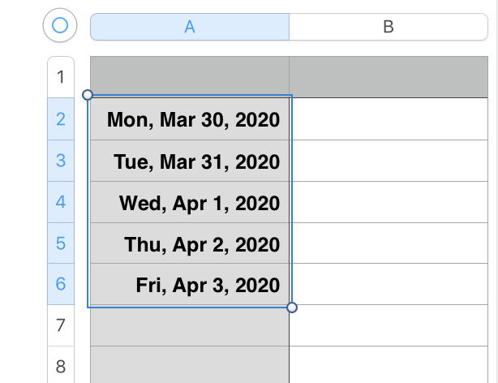
Task: Select row 4 header
Action: [61, 202]
